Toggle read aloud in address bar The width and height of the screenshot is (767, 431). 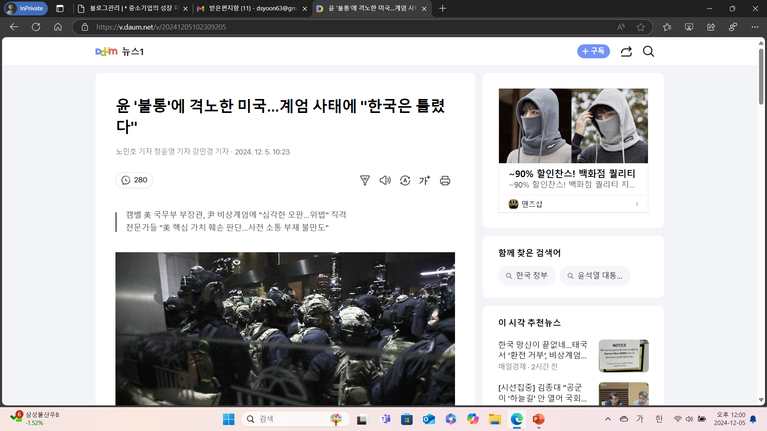[621, 27]
